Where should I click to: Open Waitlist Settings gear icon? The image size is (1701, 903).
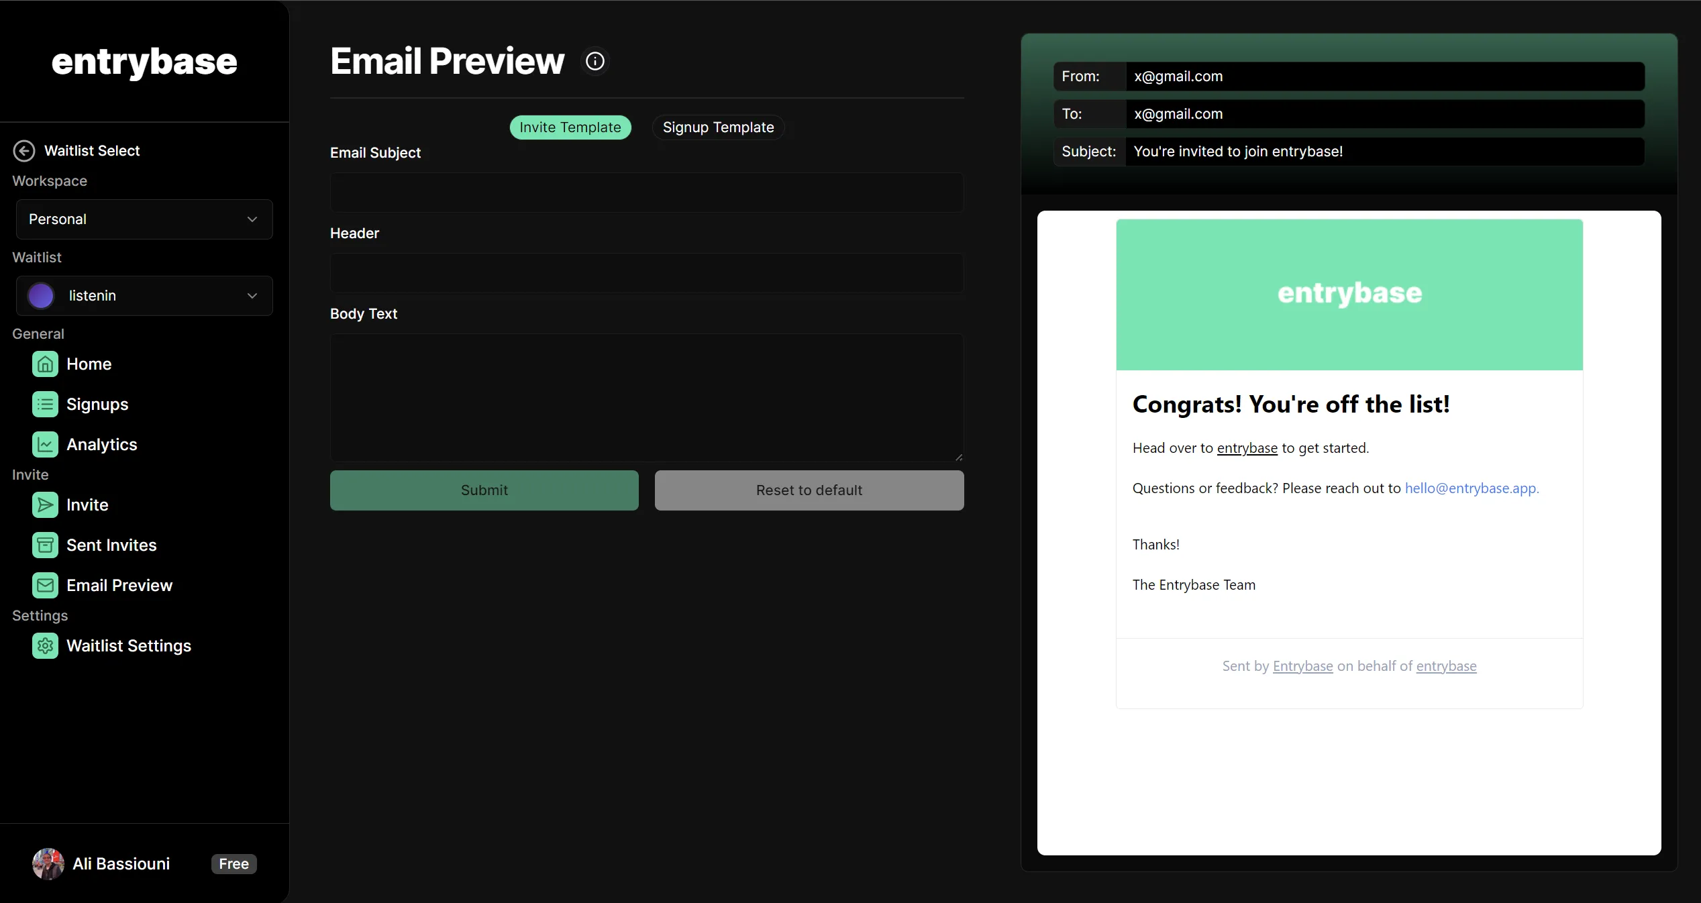tap(45, 646)
